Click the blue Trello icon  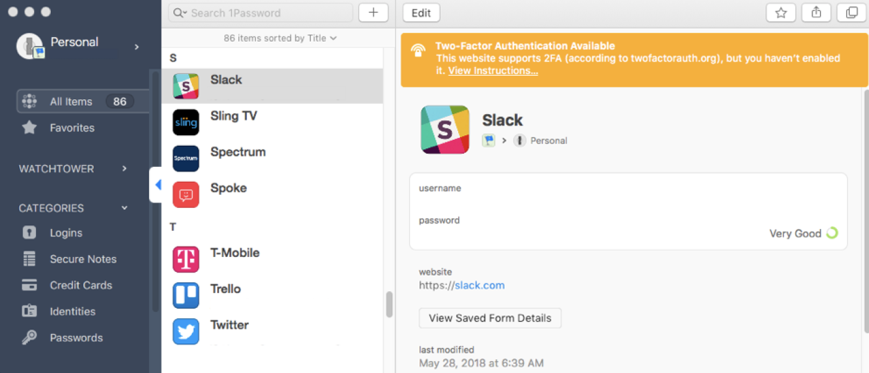[x=186, y=295]
